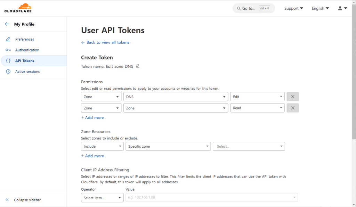Open the English language menu
This screenshot has width=356, height=207.
tap(320, 8)
